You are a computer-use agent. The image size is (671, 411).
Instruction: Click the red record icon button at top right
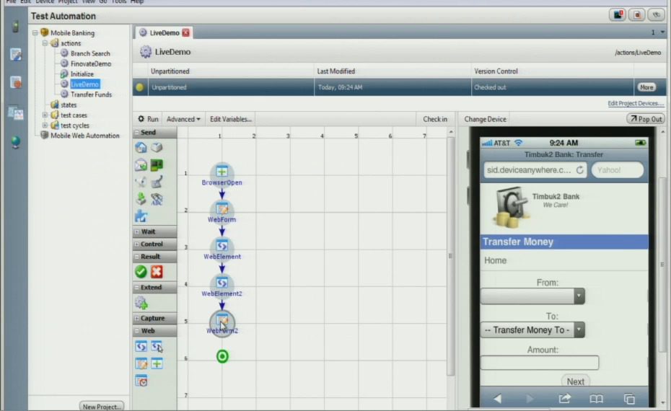click(637, 15)
